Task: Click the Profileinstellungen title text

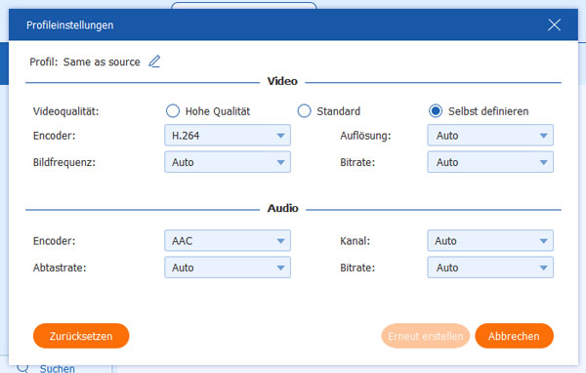Action: [70, 25]
